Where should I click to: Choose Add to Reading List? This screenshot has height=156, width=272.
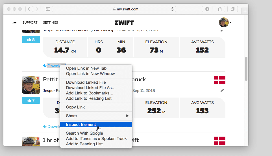(96, 144)
